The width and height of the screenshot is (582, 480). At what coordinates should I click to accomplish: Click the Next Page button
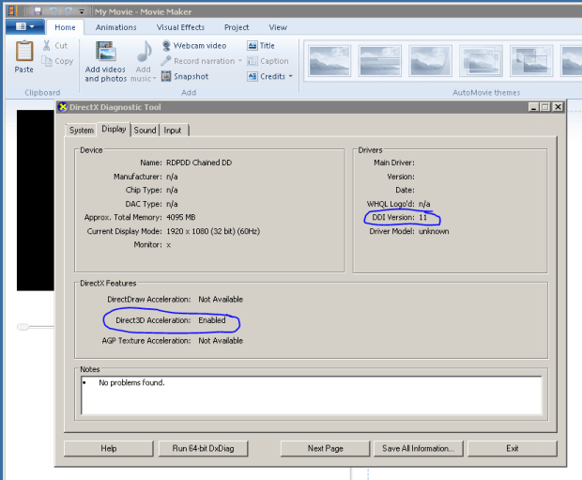coord(326,448)
